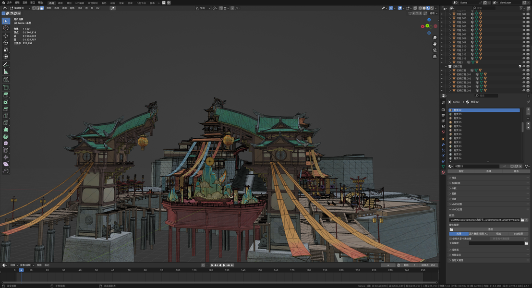Click the 指定 assign button

[461, 171]
